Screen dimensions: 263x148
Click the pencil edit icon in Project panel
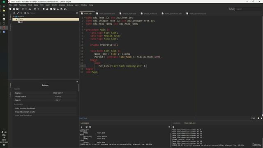(18, 13)
